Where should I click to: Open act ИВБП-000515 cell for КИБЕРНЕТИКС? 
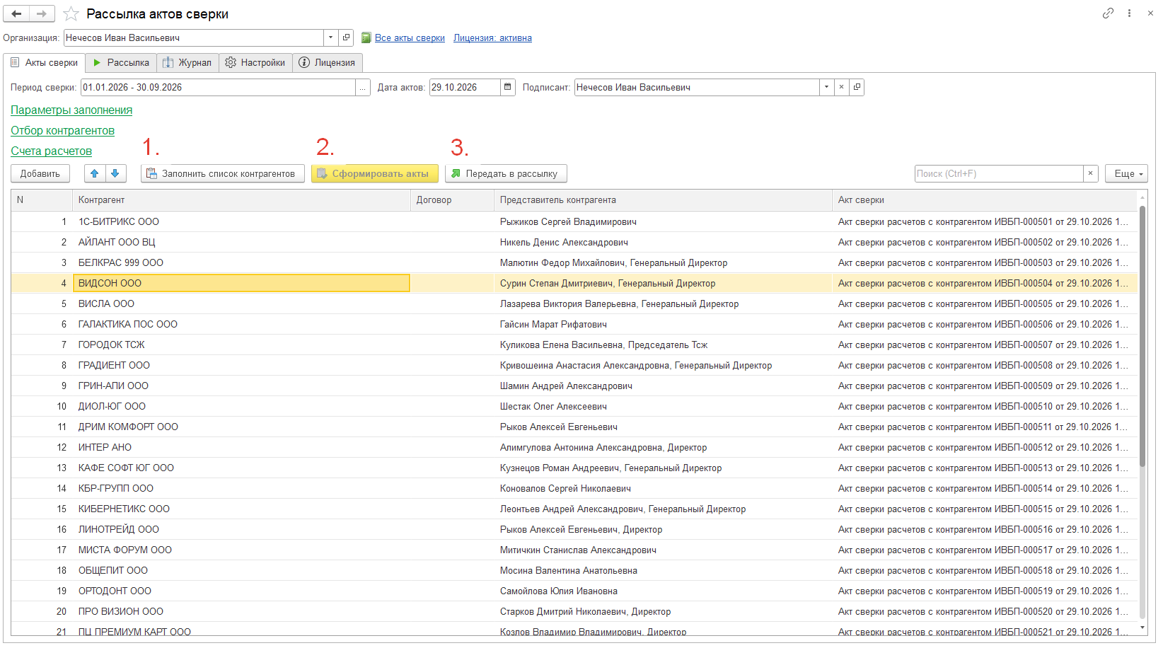tap(985, 509)
